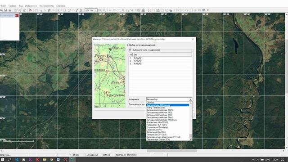Click the G toolbar icon
The width and height of the screenshot is (288, 162).
tap(149, 10)
